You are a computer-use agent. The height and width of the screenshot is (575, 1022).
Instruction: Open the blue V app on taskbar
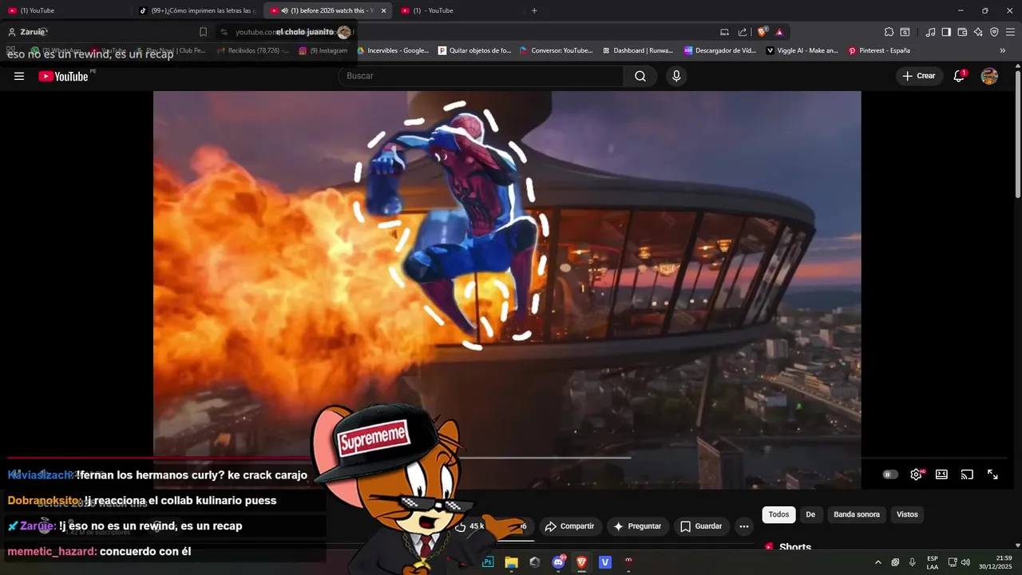click(x=605, y=562)
